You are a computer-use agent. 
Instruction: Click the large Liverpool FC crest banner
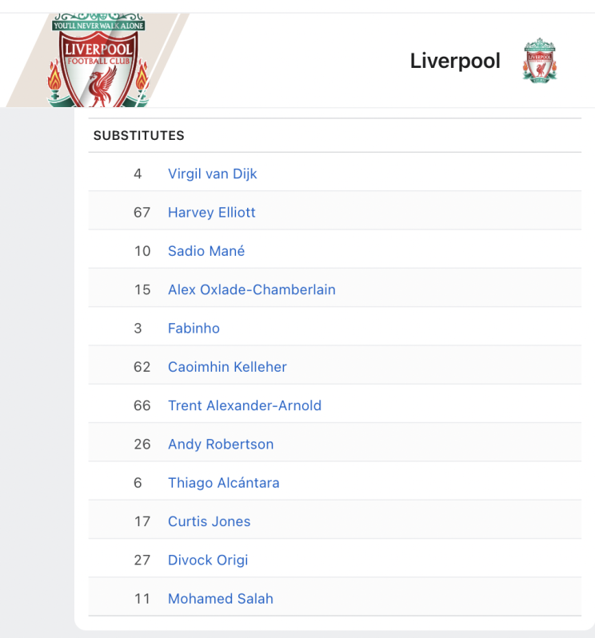pyautogui.click(x=98, y=60)
